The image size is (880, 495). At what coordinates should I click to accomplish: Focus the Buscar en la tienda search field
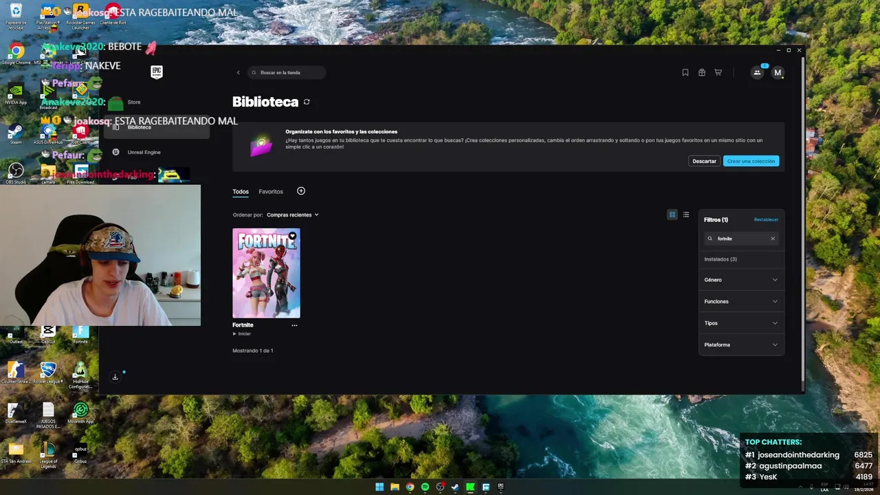click(x=287, y=72)
